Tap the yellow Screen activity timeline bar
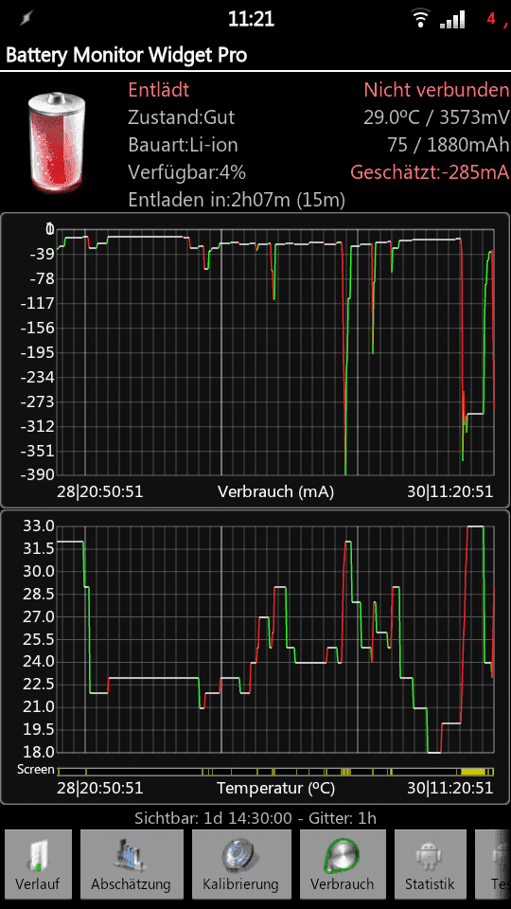Screen dimensions: 511x909 (x=275, y=771)
